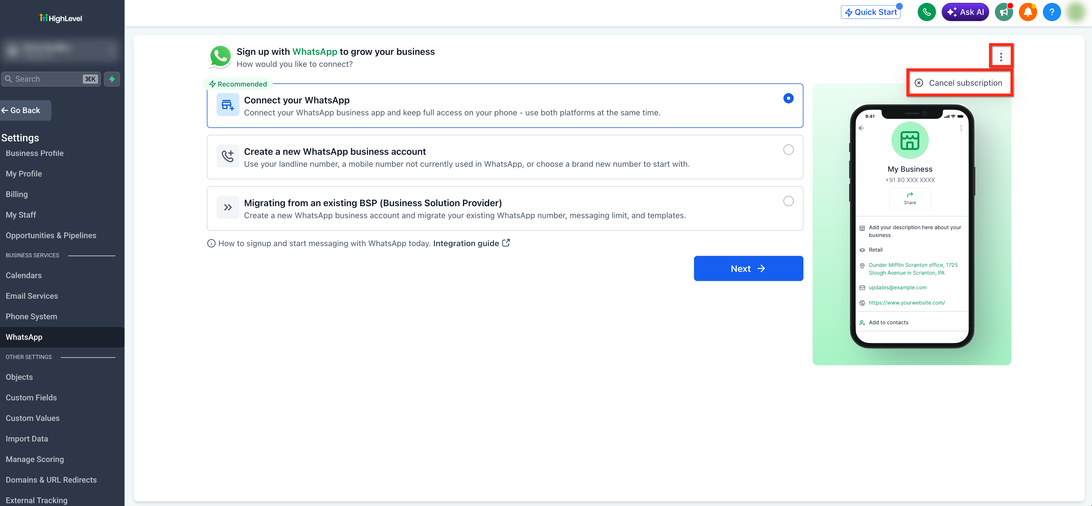Open the Integration guide link
The width and height of the screenshot is (1092, 506).
point(466,243)
